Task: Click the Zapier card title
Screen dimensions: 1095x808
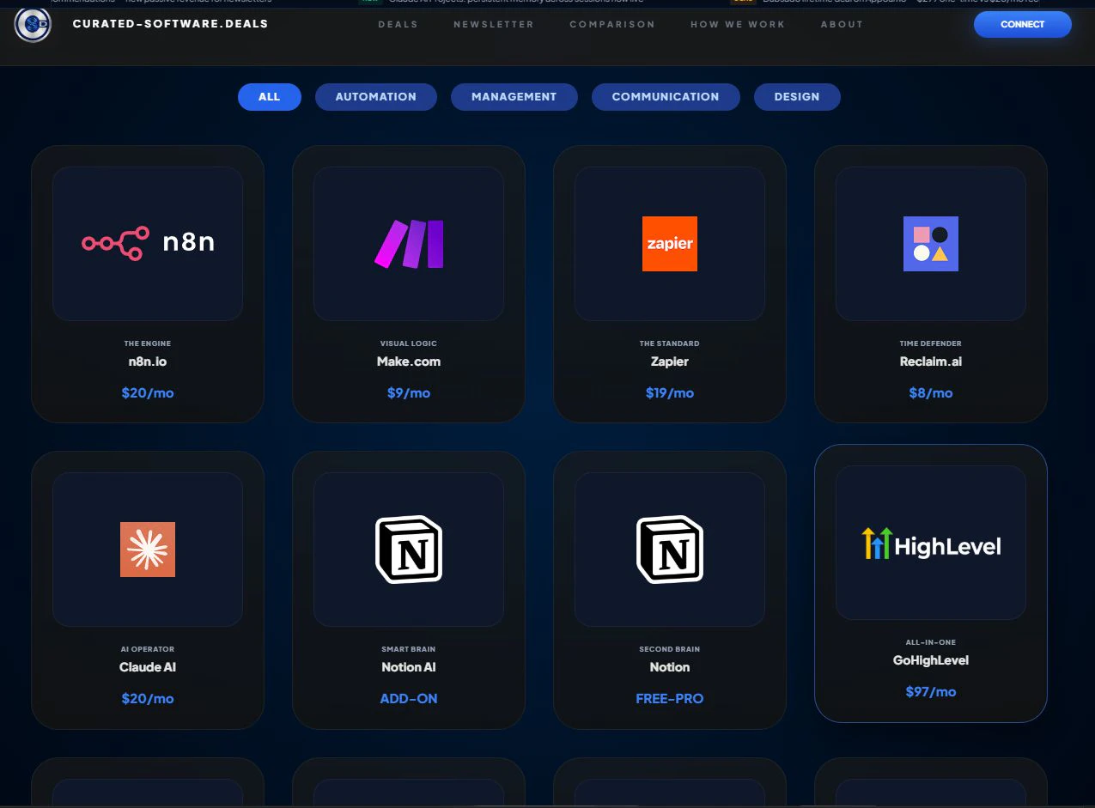Action: click(x=670, y=361)
